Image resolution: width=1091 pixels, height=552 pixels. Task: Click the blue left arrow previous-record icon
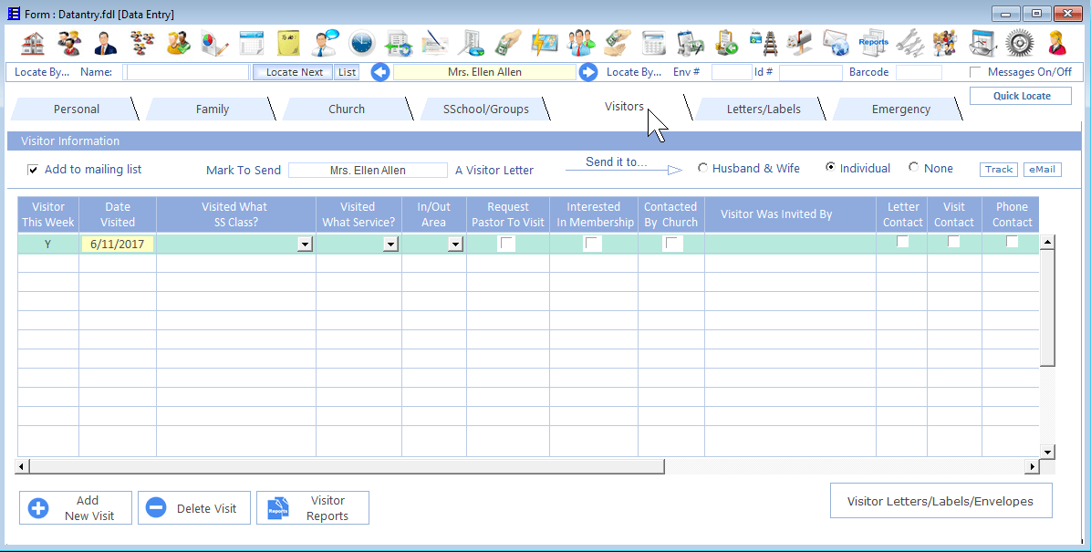[x=379, y=72]
